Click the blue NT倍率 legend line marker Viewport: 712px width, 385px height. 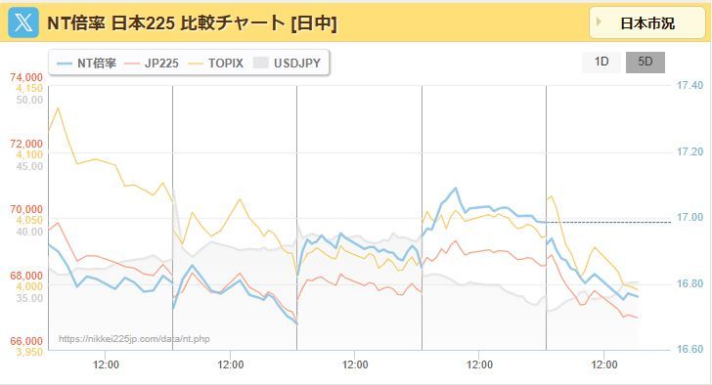click(65, 64)
